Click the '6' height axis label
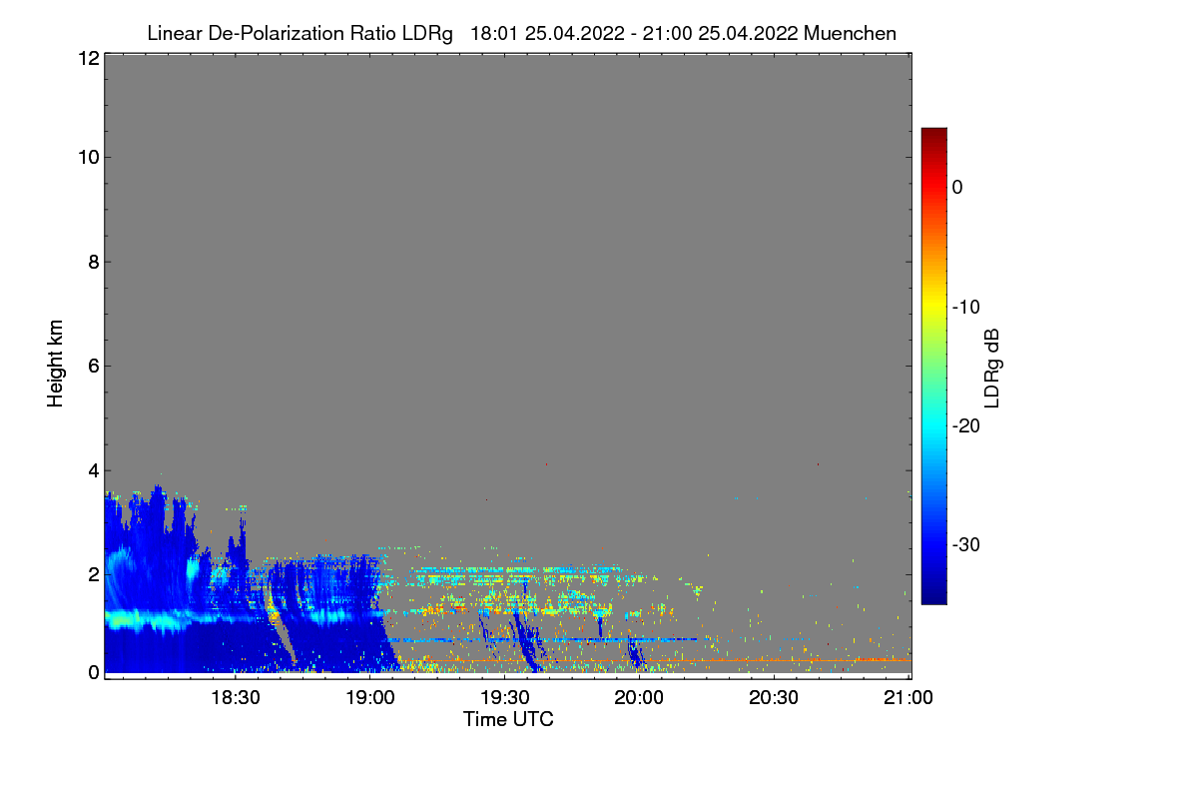 [92, 366]
